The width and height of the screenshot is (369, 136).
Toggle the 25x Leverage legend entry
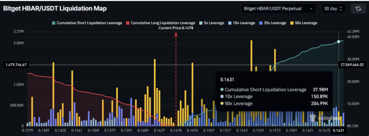(x=272, y=23)
